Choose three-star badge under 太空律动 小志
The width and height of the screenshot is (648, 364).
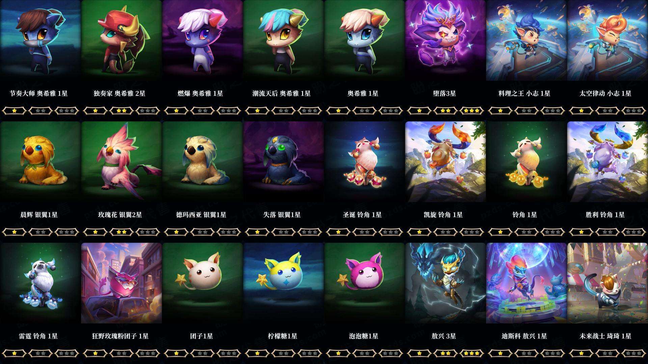coord(634,111)
